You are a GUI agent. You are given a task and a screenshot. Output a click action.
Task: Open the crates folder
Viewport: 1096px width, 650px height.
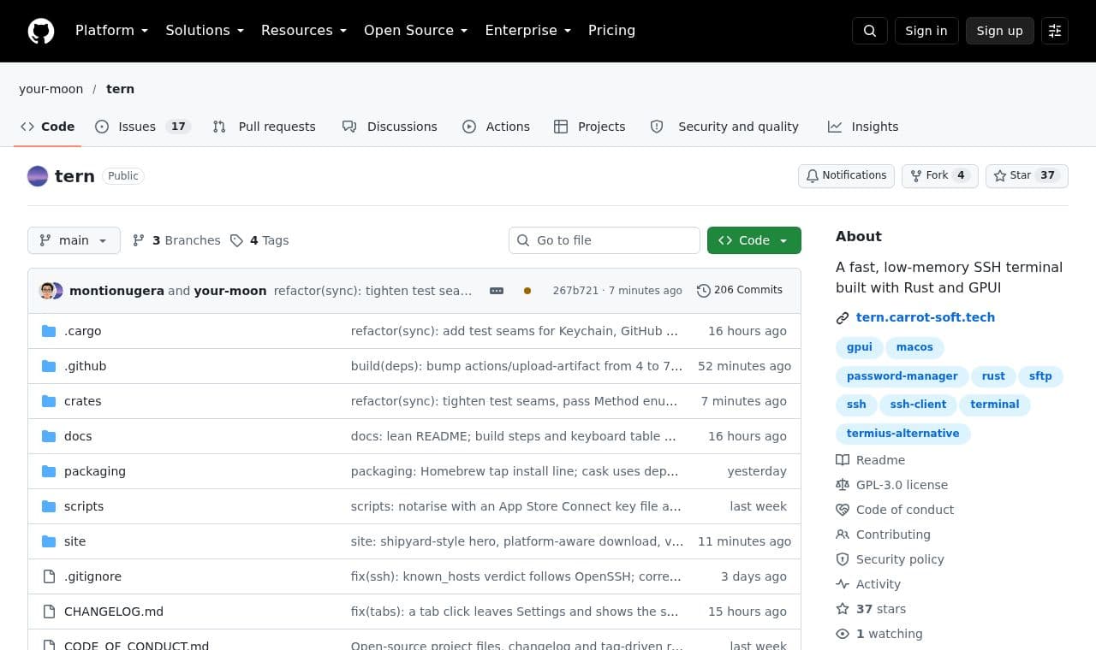pos(82,401)
